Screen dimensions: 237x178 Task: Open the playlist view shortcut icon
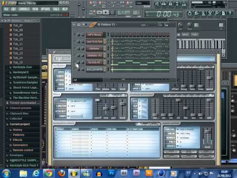point(157,4)
